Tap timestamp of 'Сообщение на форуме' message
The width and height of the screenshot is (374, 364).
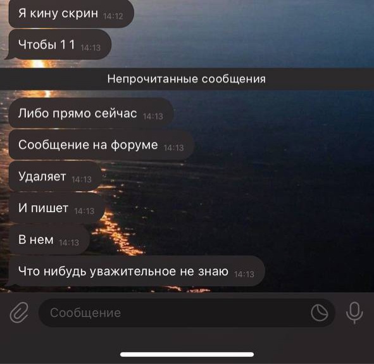[173, 148]
